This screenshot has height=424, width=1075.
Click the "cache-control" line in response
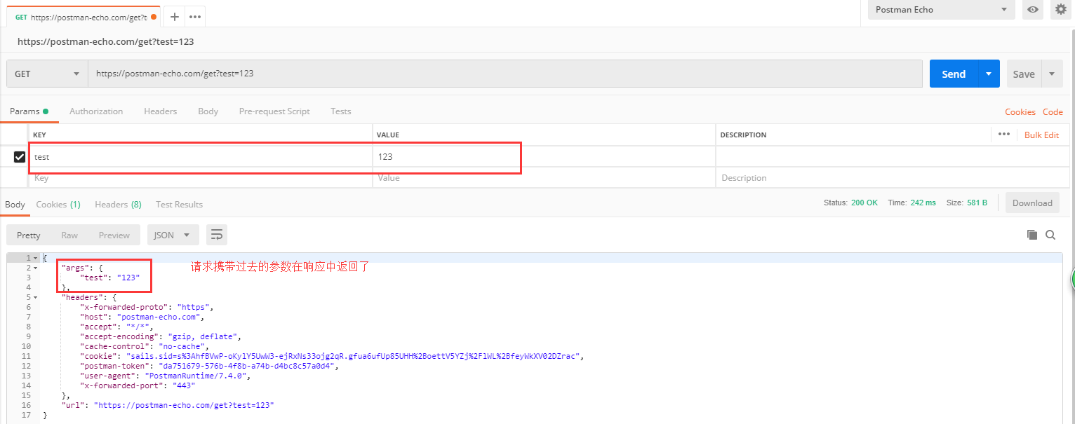point(145,346)
